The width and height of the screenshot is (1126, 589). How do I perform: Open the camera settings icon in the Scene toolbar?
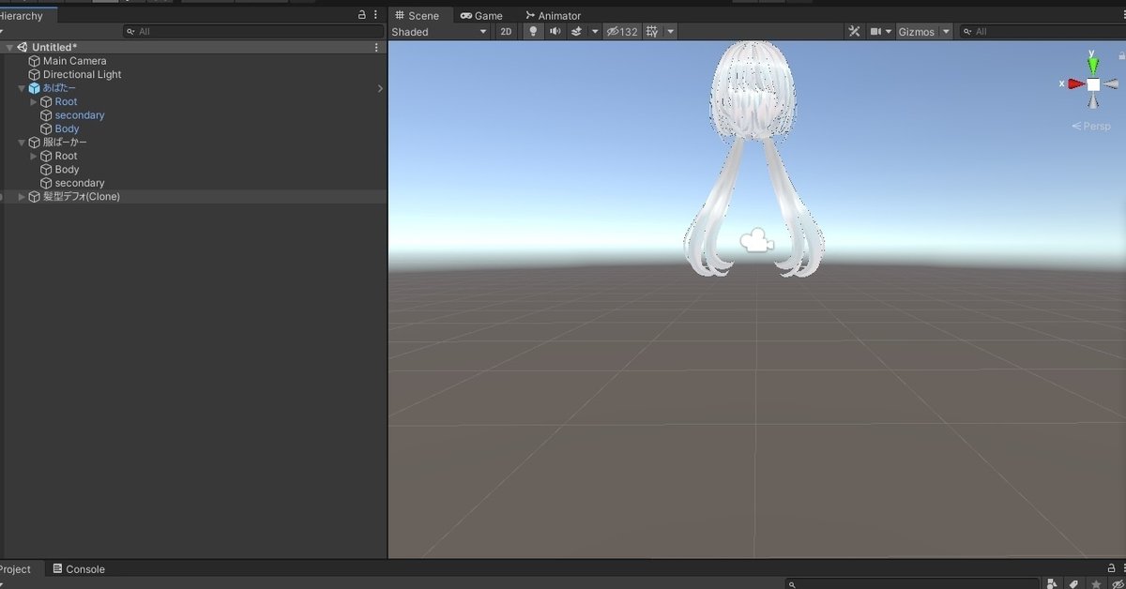coord(875,31)
